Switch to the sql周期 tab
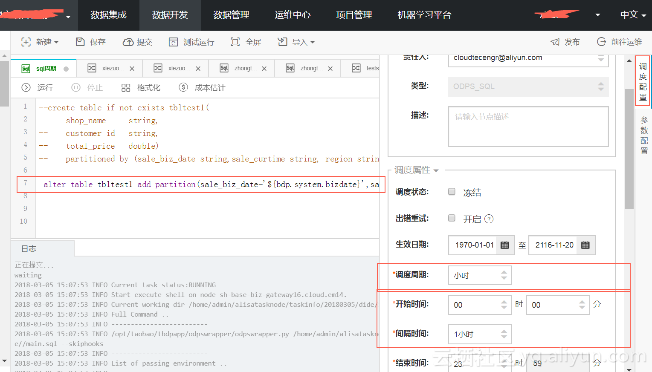This screenshot has width=652, height=372. point(44,68)
